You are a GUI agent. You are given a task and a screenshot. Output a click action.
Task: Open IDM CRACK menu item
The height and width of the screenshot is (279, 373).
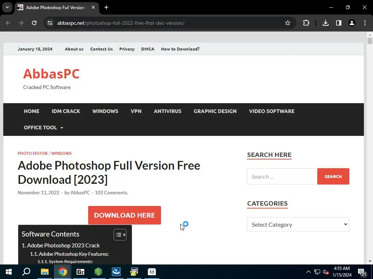click(66, 111)
